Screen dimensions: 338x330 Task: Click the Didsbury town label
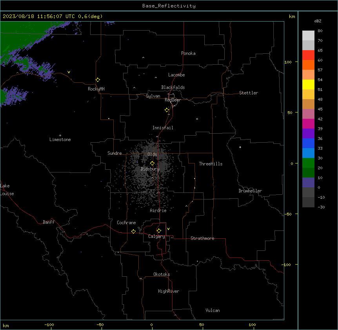coord(150,169)
